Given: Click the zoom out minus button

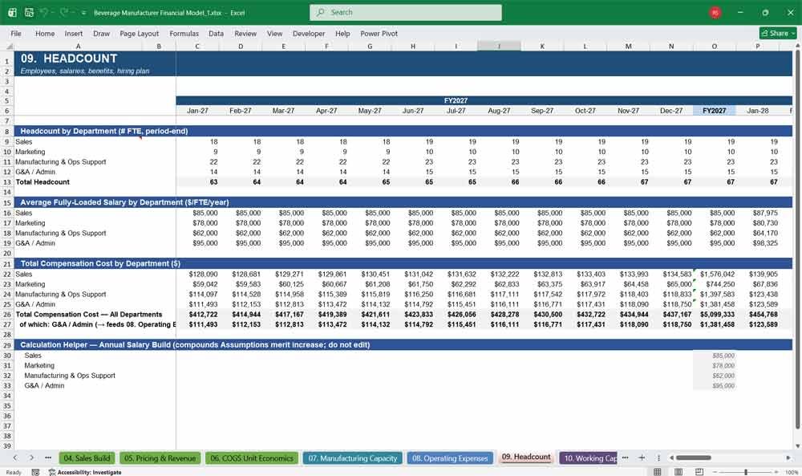Looking at the screenshot, I should tap(715, 472).
